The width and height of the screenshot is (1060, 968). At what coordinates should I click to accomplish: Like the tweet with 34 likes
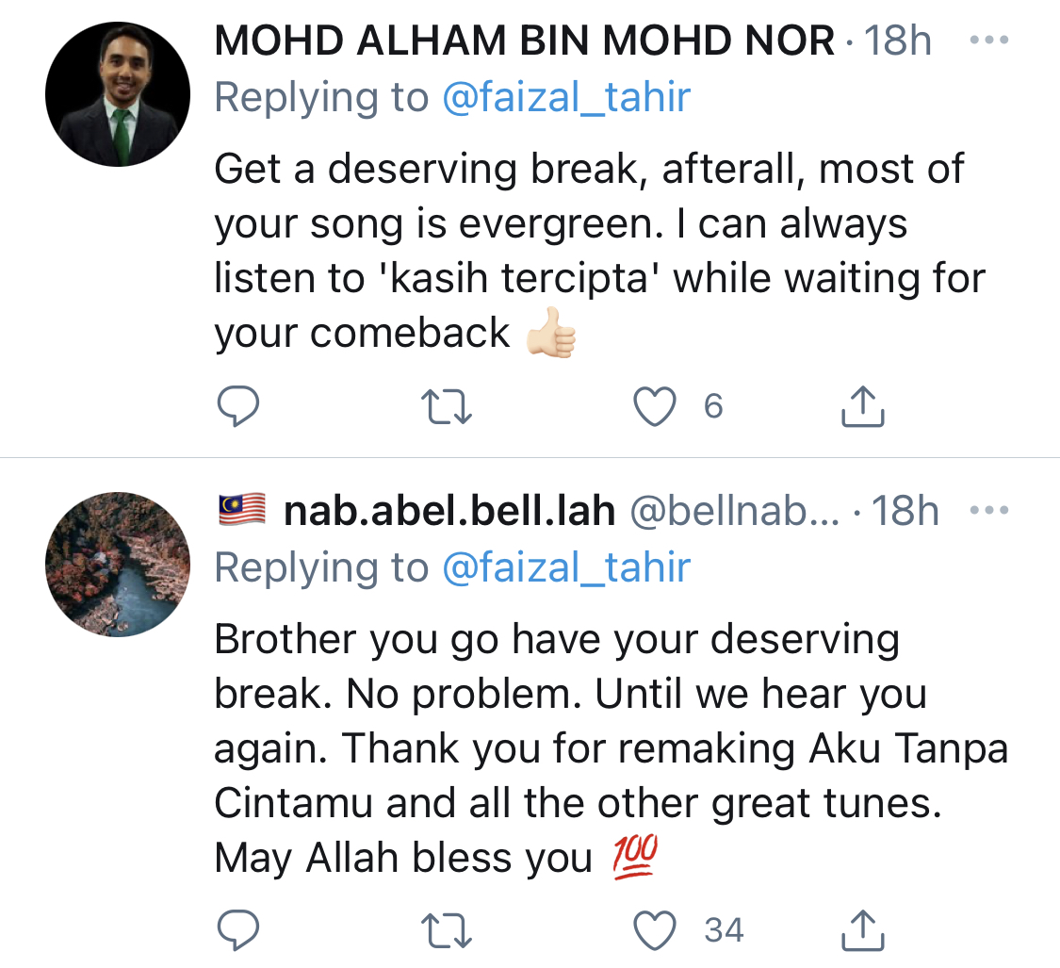pos(655,931)
